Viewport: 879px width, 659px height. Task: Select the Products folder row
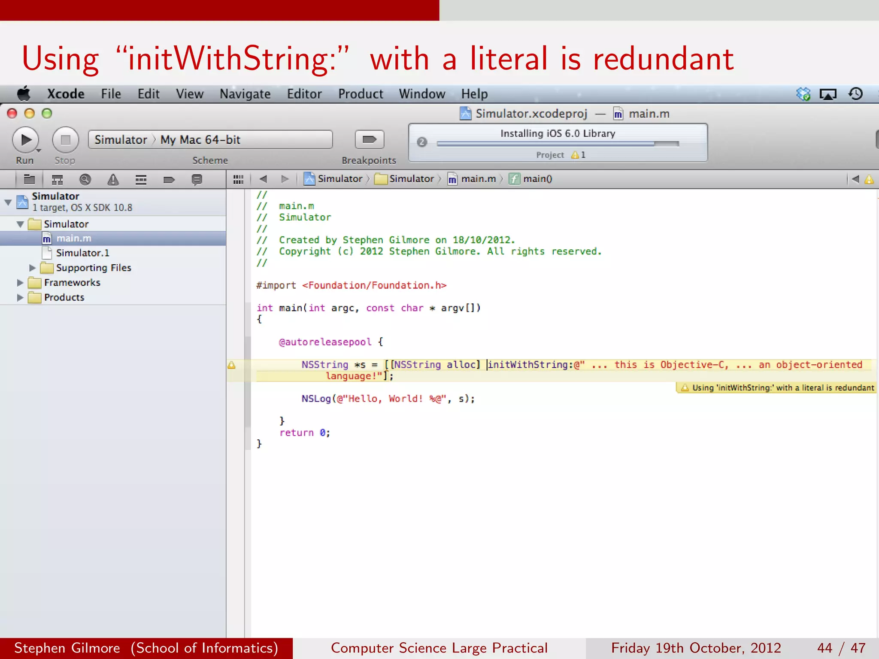(113, 297)
